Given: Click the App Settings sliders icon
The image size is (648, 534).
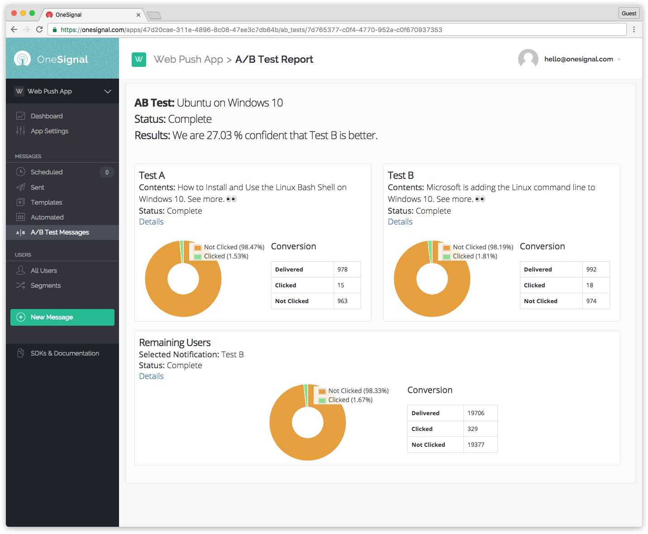Looking at the screenshot, I should click(x=20, y=131).
